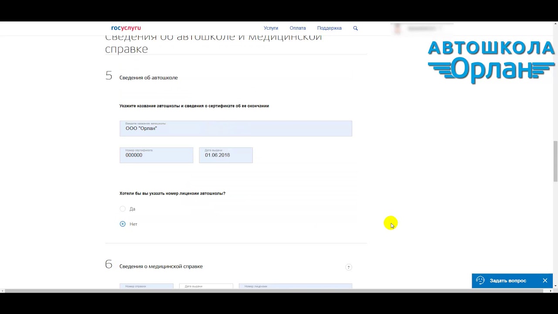Click the horizontal scrollbar right arrow

551,290
